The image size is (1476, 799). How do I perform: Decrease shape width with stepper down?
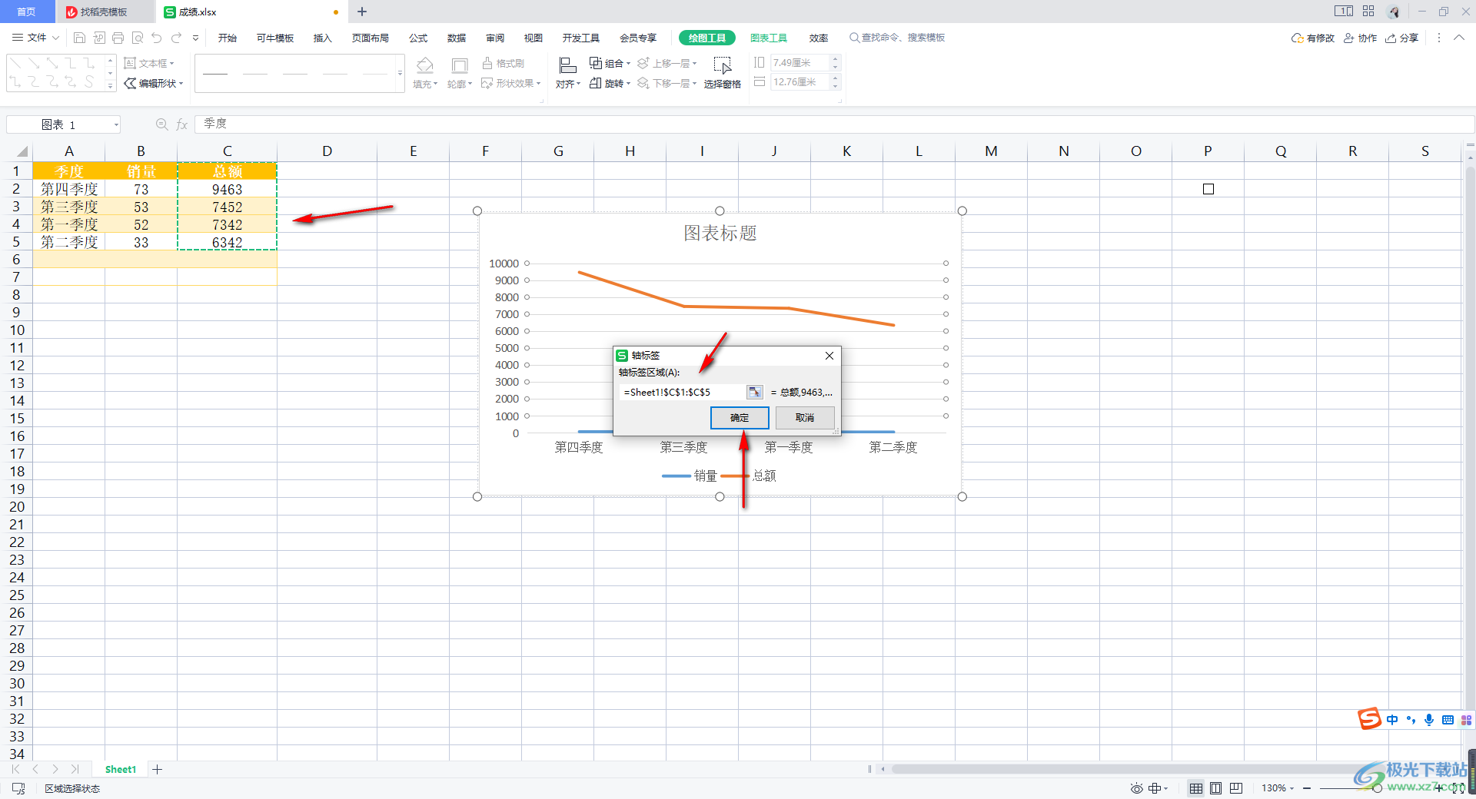[x=836, y=86]
